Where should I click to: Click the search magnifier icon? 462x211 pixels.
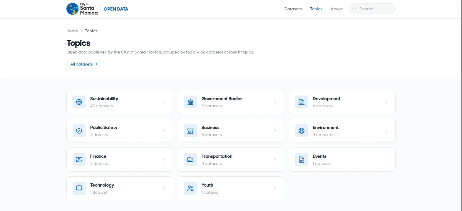tap(354, 9)
